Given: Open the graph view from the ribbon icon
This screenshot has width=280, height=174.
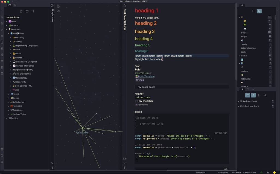Looking at the screenshot, I should 2,55.
